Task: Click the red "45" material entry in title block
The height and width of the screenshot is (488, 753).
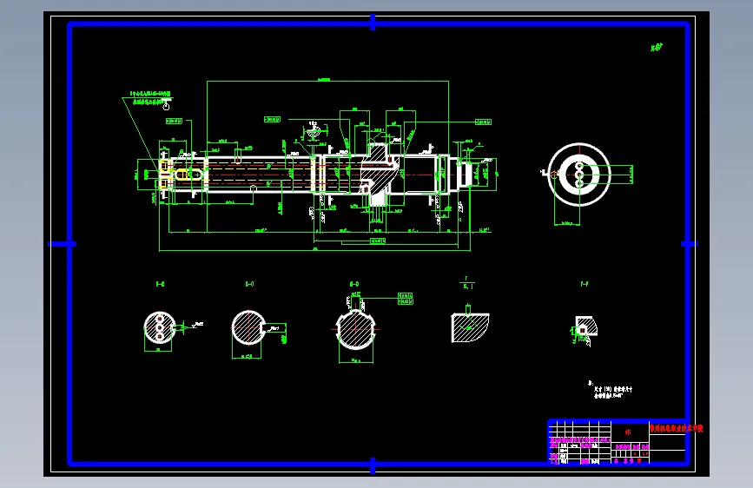Action: click(628, 432)
